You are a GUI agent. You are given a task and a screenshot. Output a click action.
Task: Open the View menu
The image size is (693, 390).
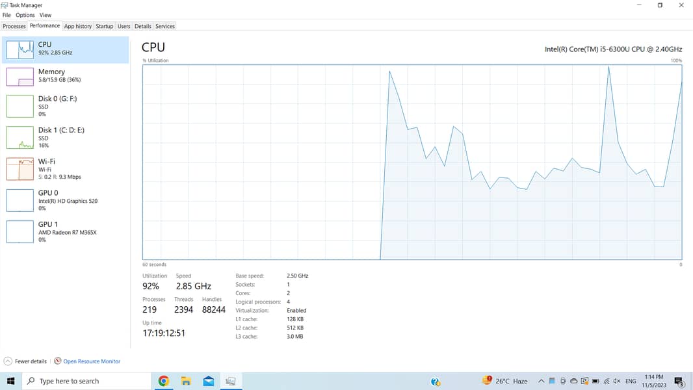[46, 15]
